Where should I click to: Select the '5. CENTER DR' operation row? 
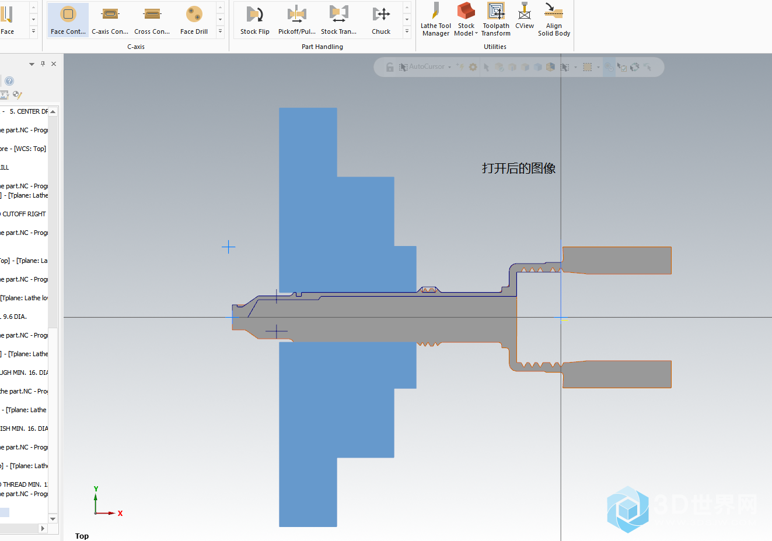25,111
